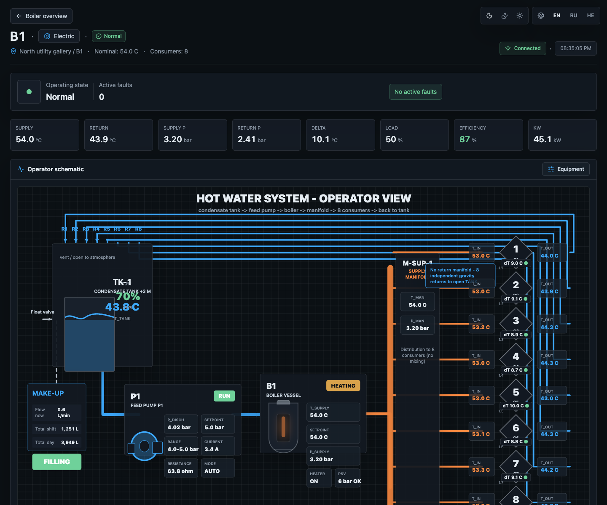The height and width of the screenshot is (505, 607).
Task: Switch the language to HE
Action: (591, 16)
